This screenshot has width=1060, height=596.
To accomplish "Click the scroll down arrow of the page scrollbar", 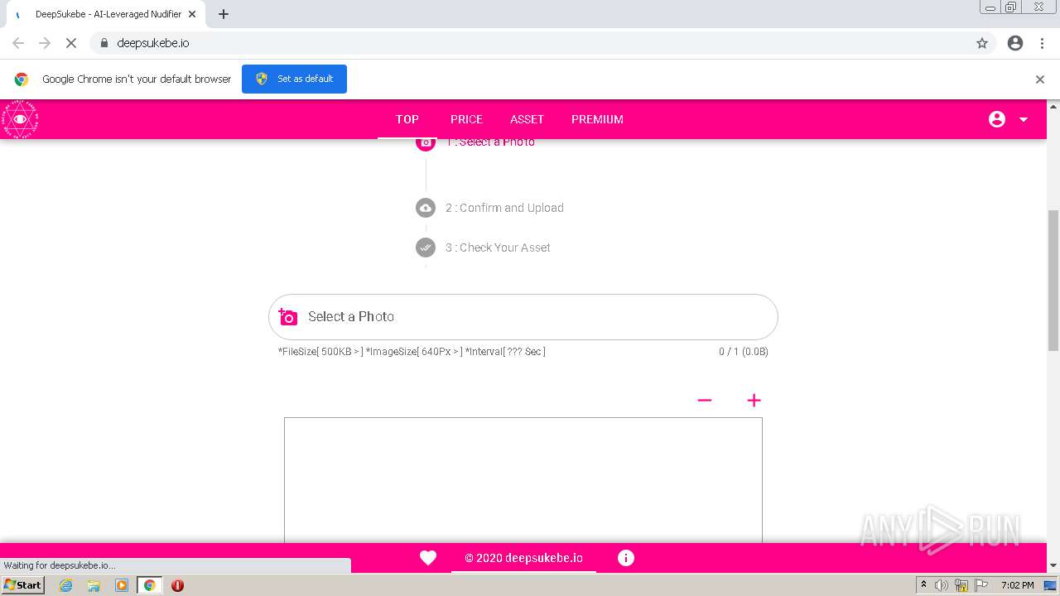I will pos(1053,565).
